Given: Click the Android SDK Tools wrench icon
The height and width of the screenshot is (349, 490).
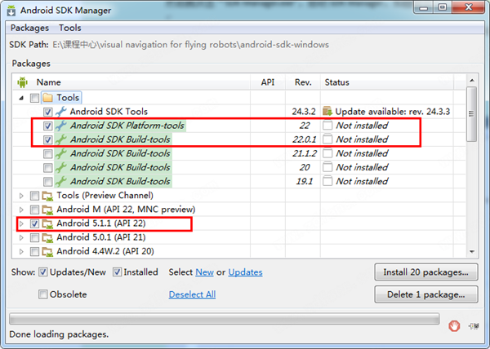Looking at the screenshot, I should (x=61, y=112).
